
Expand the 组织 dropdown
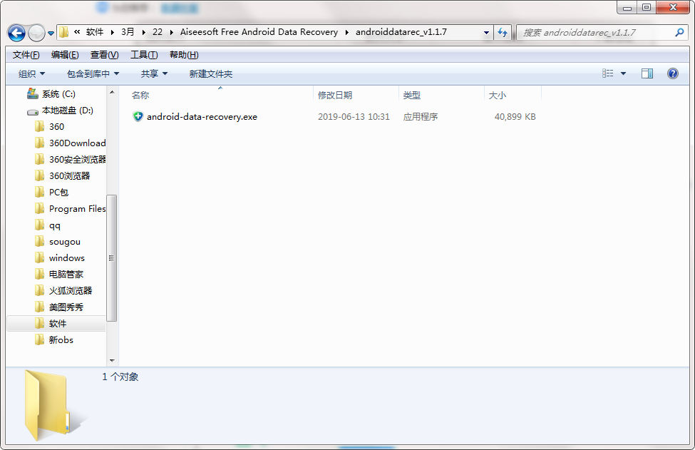pyautogui.click(x=31, y=73)
